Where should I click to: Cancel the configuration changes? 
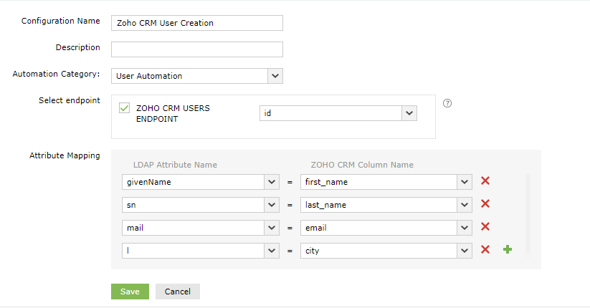tap(177, 292)
